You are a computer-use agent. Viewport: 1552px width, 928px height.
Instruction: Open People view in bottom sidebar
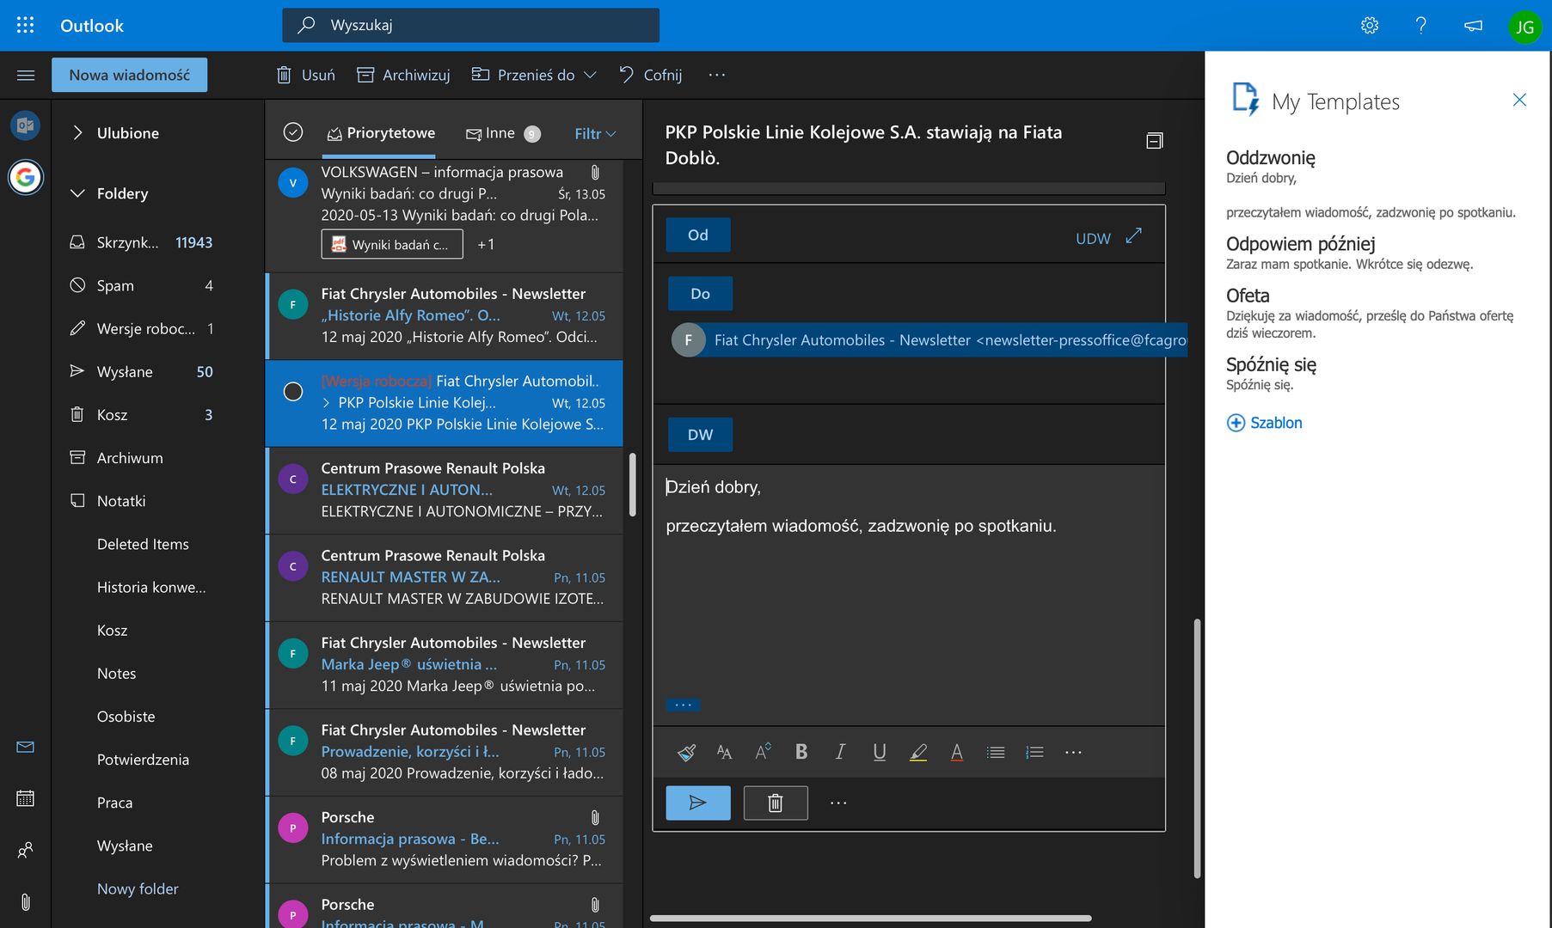26,850
